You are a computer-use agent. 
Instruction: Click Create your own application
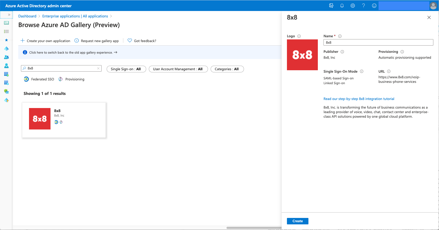click(x=45, y=41)
